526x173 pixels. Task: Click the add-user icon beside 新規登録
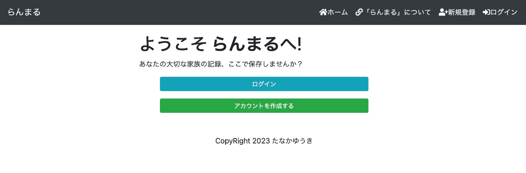(443, 12)
